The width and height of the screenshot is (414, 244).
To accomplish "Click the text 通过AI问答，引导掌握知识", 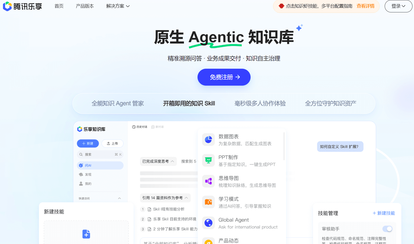I will 245,206.
